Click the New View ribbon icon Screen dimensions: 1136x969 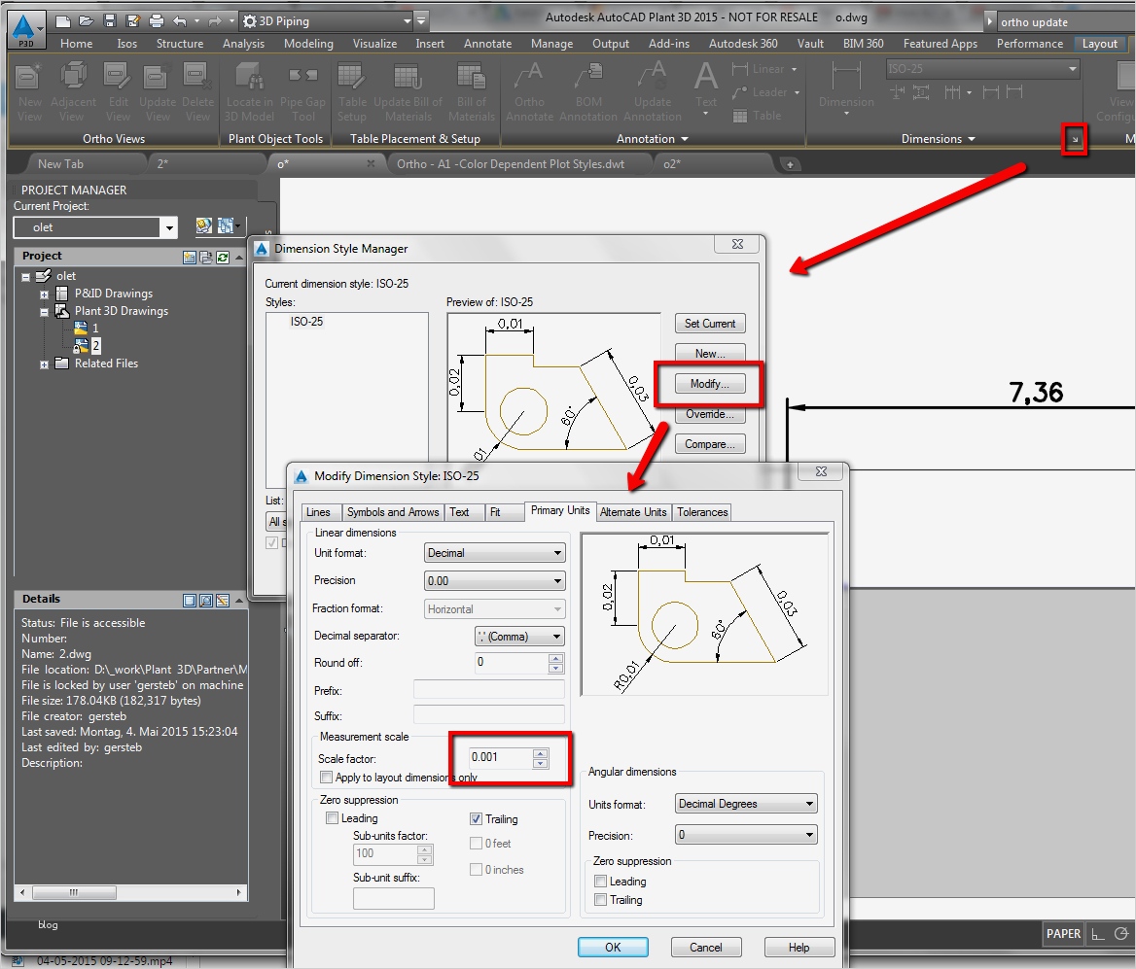click(29, 79)
